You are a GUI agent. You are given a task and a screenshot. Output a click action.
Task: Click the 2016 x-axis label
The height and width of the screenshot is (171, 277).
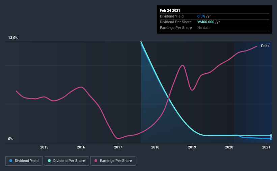[81, 147]
